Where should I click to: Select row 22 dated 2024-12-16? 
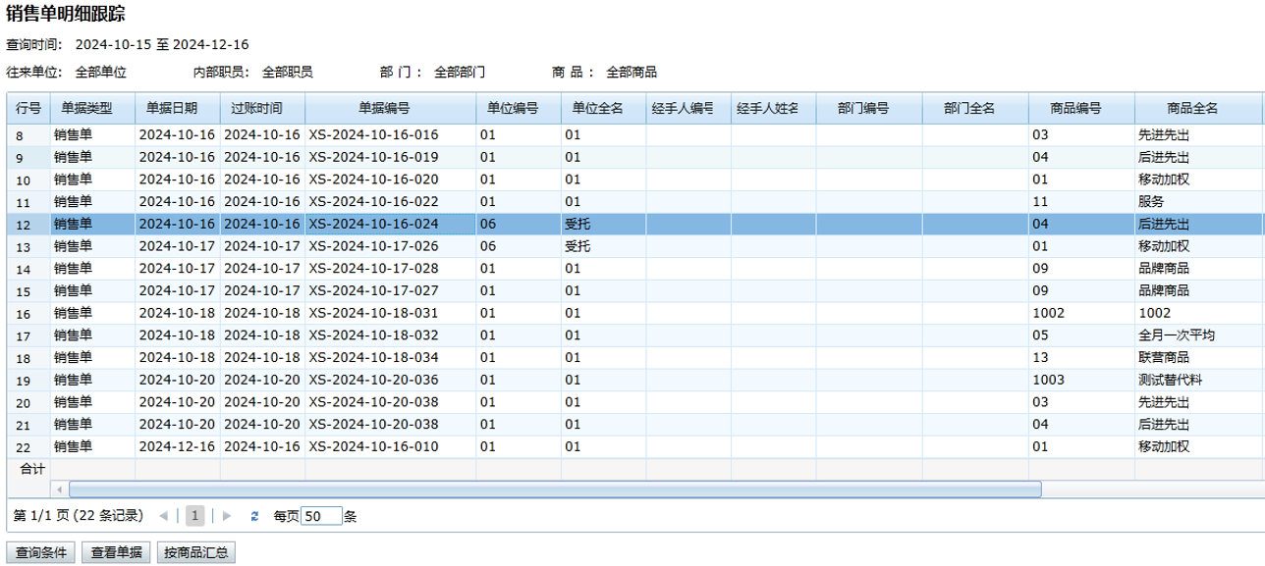click(x=177, y=446)
